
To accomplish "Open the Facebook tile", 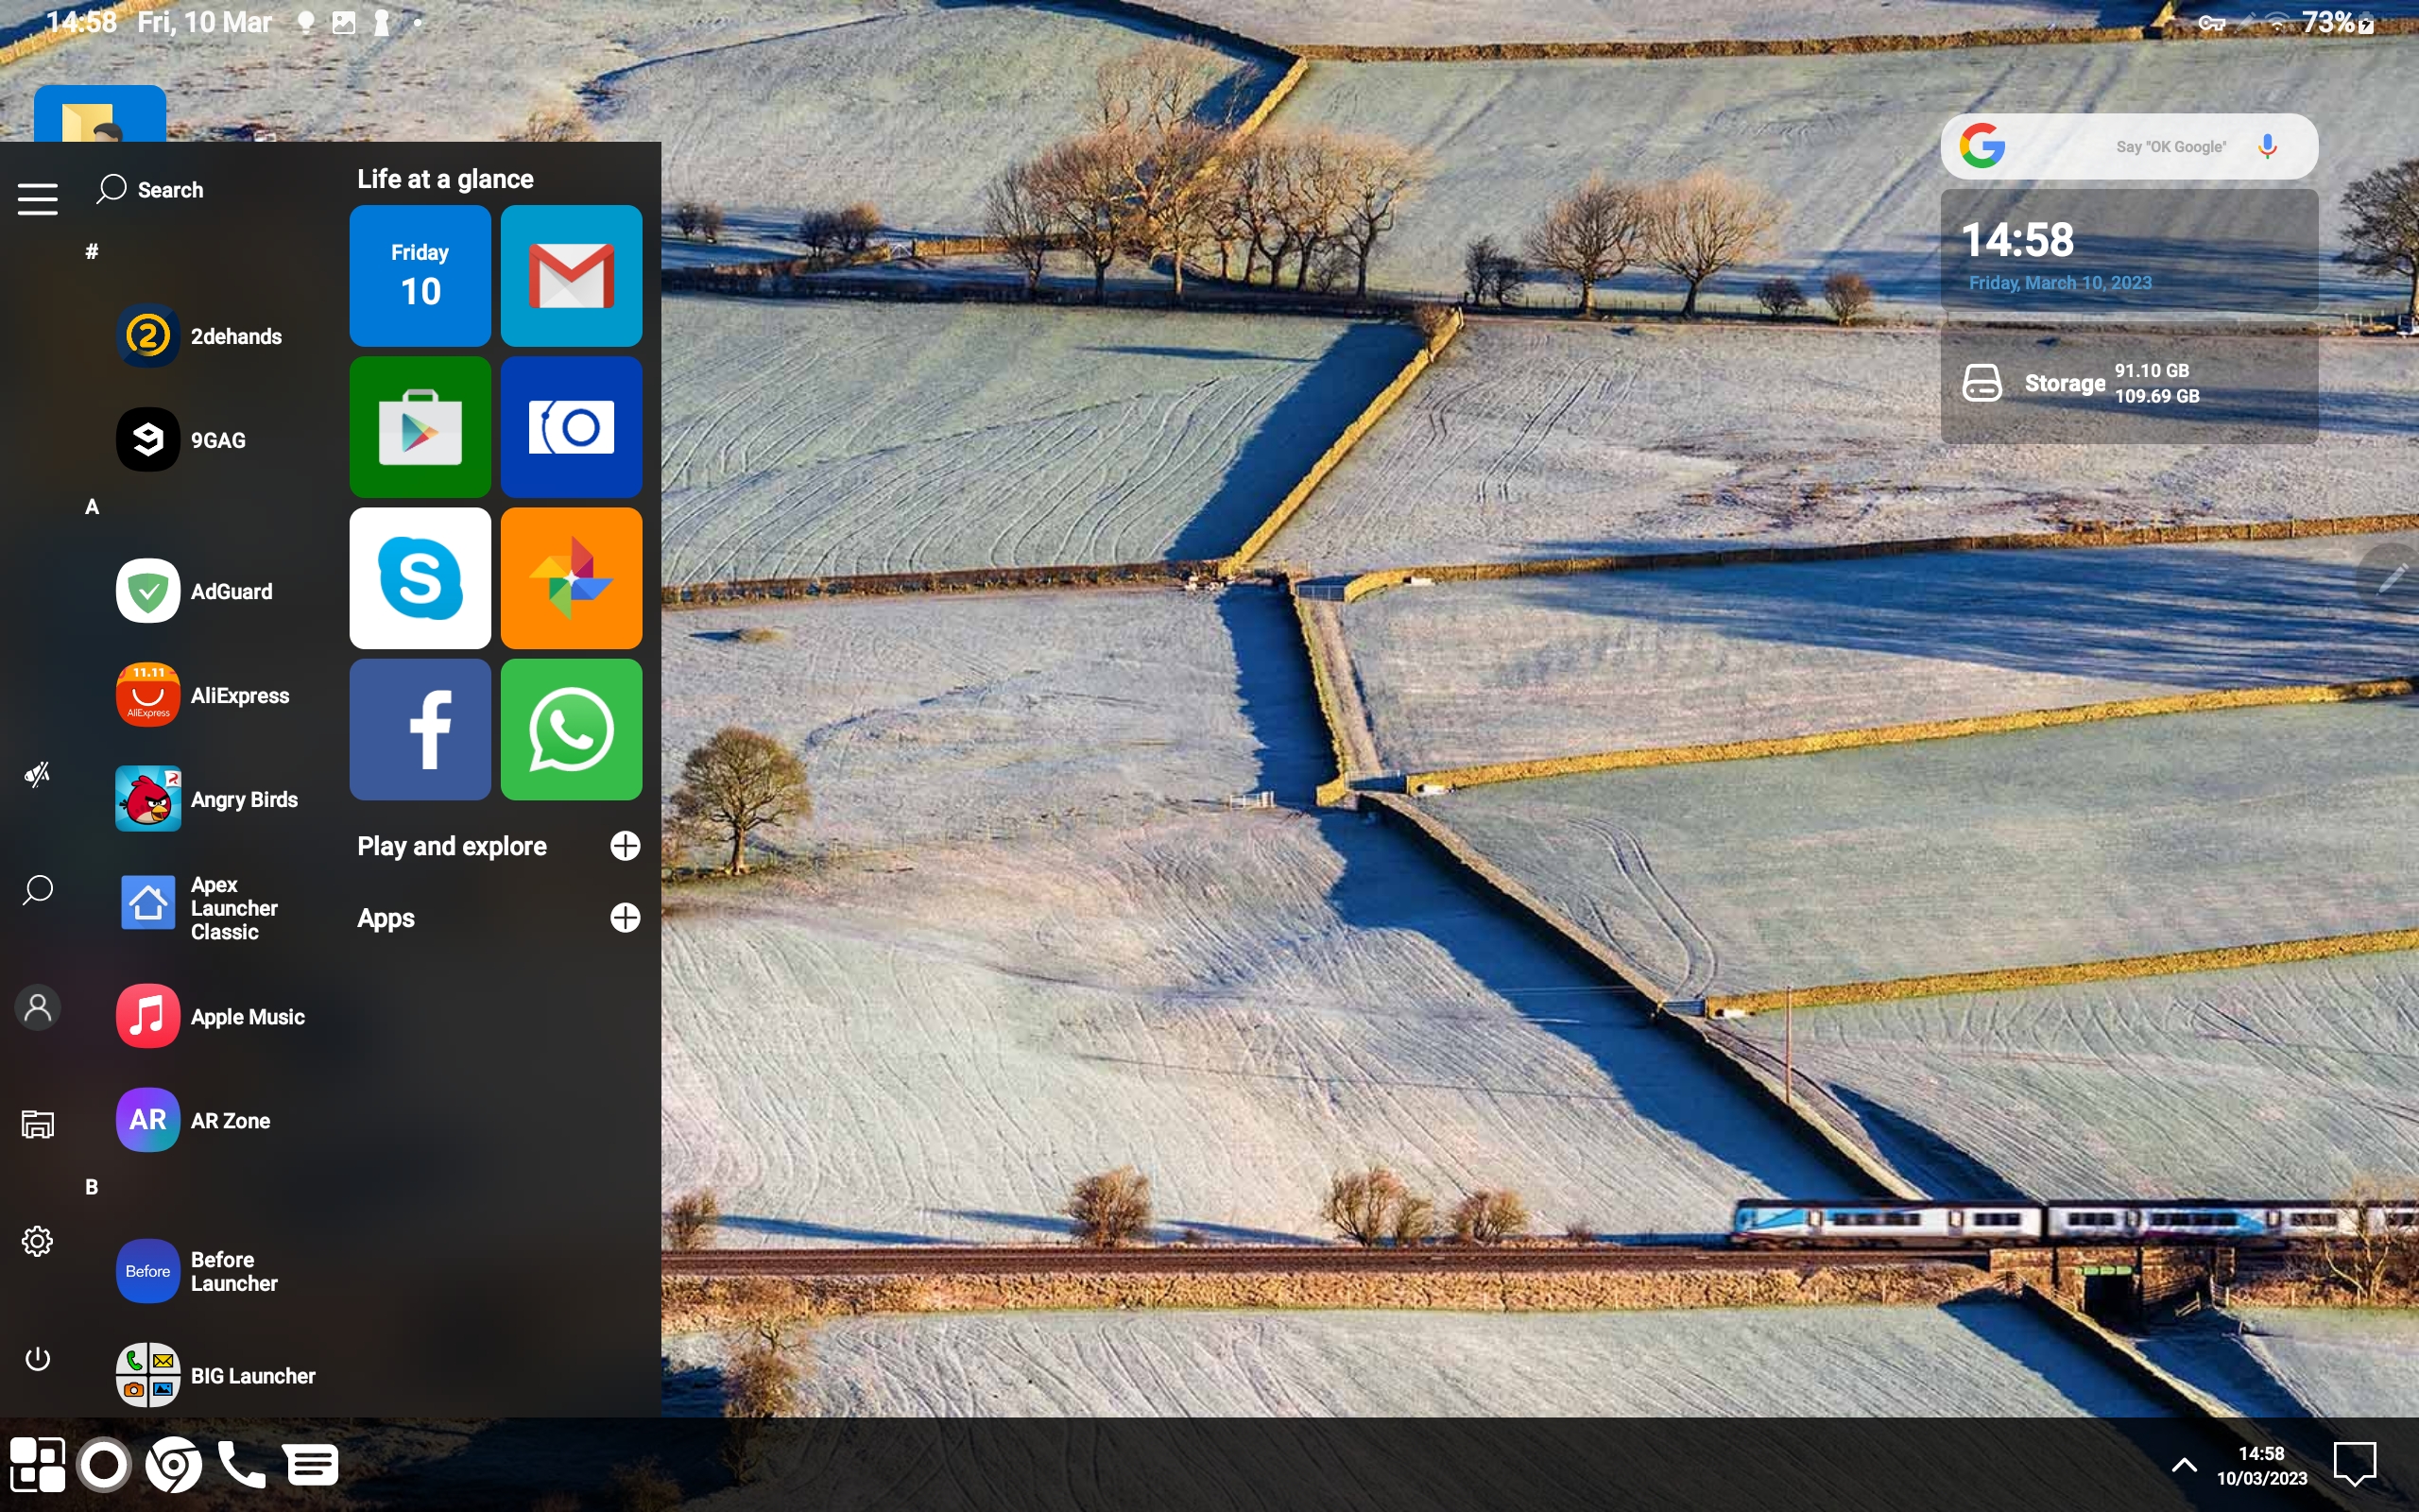I will pos(420,729).
